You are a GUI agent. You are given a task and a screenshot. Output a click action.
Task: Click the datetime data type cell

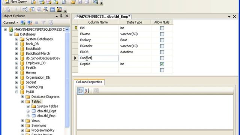tap(135, 52)
